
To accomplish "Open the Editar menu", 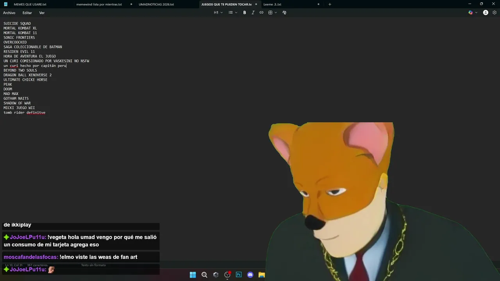I will coord(27,13).
